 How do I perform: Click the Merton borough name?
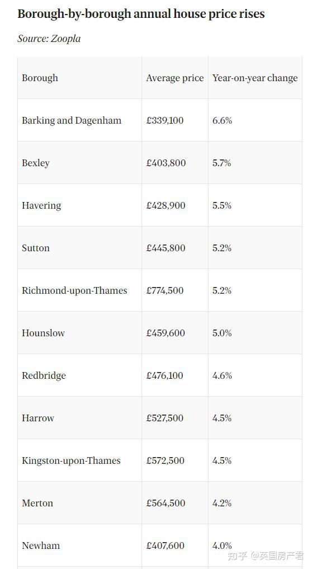pos(37,503)
